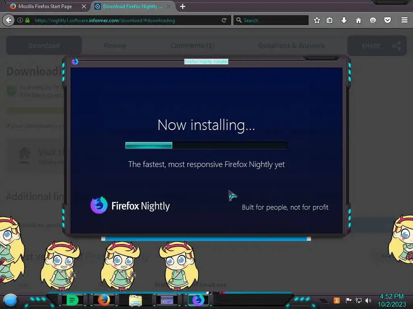Reload the current page

224,20
